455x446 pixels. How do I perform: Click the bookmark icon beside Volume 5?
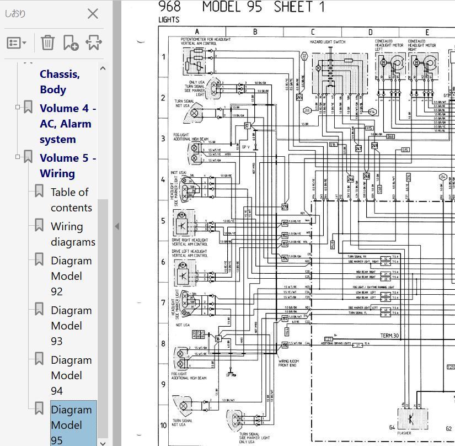(x=28, y=157)
